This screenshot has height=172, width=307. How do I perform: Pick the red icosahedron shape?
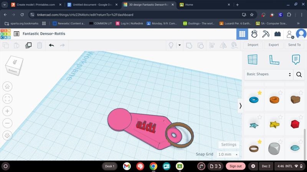tap(295, 124)
